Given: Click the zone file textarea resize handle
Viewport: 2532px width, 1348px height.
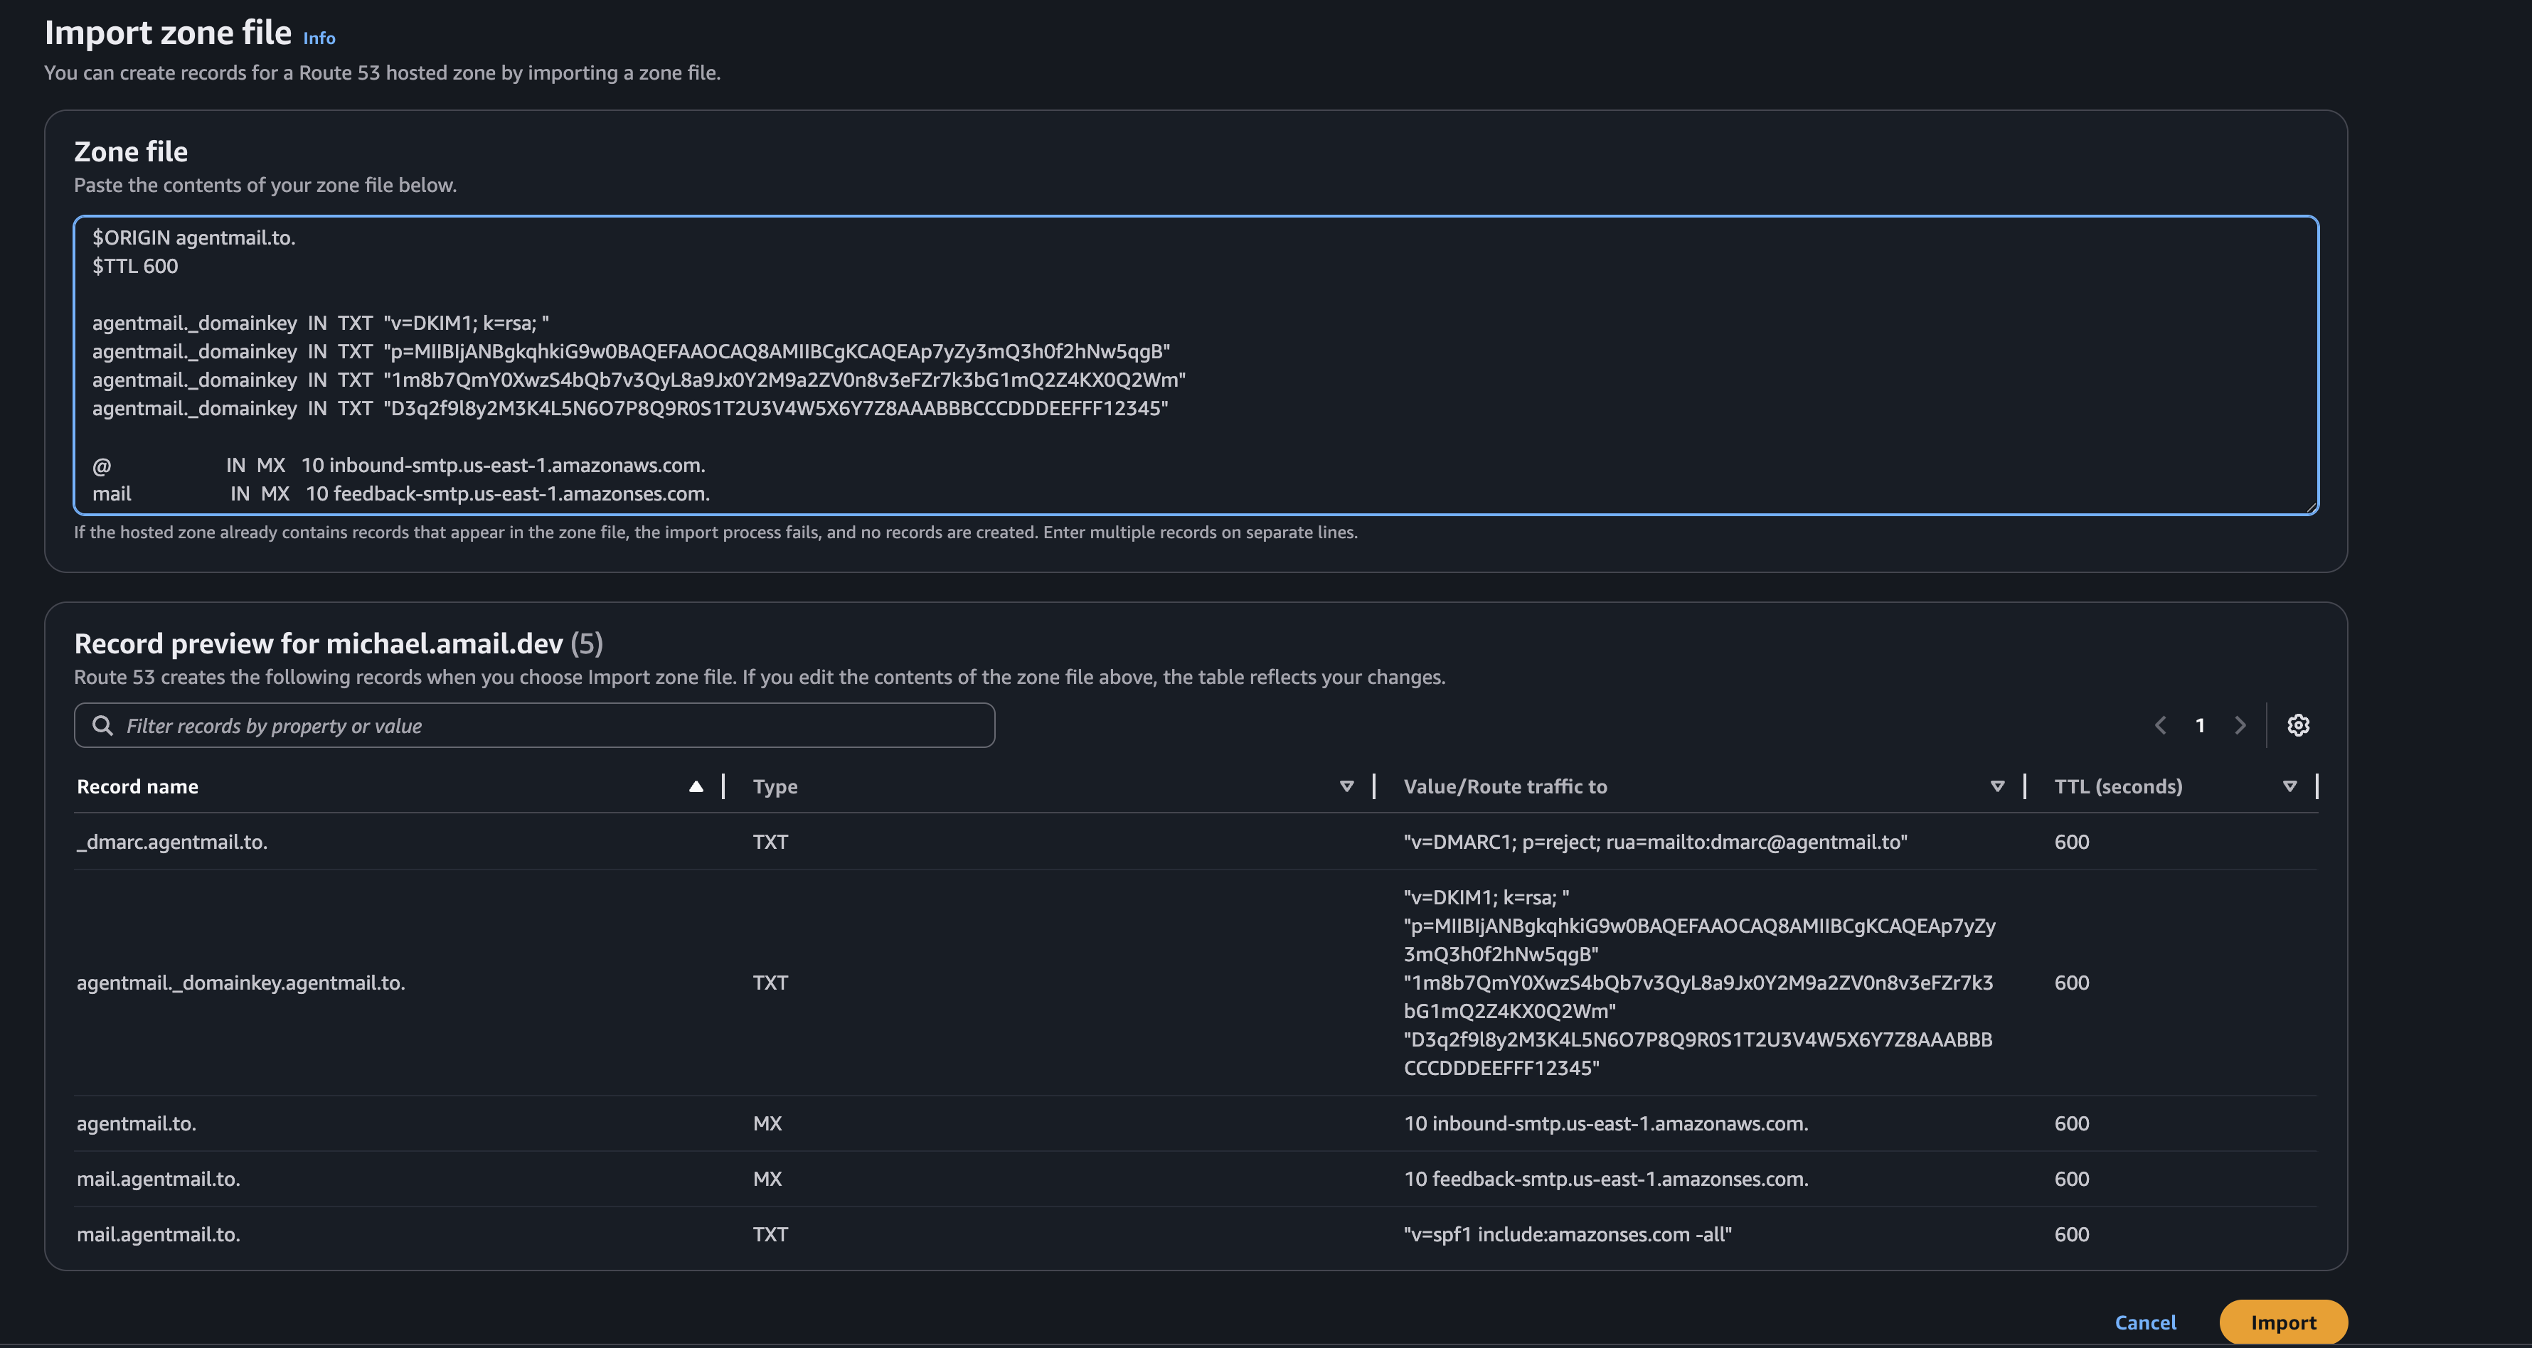Looking at the screenshot, I should 2312,507.
